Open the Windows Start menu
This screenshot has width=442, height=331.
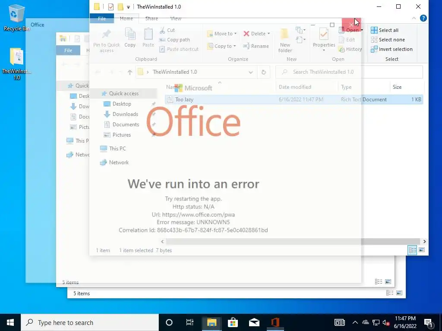tap(10, 322)
